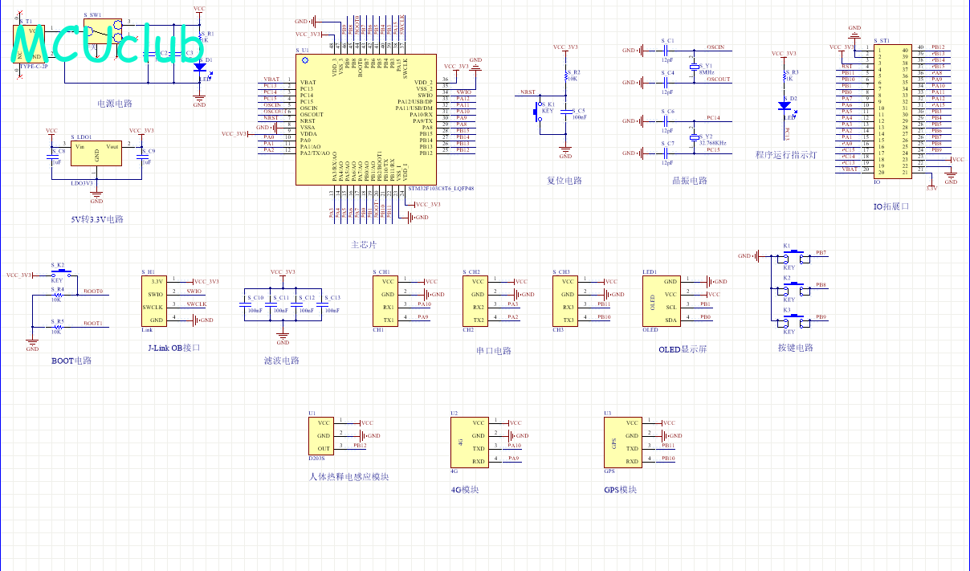Click the 晶振电路 section label
The width and height of the screenshot is (970, 571).
tap(690, 181)
